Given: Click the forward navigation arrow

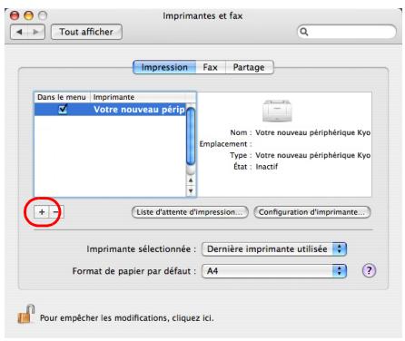Looking at the screenshot, I should point(36,32).
